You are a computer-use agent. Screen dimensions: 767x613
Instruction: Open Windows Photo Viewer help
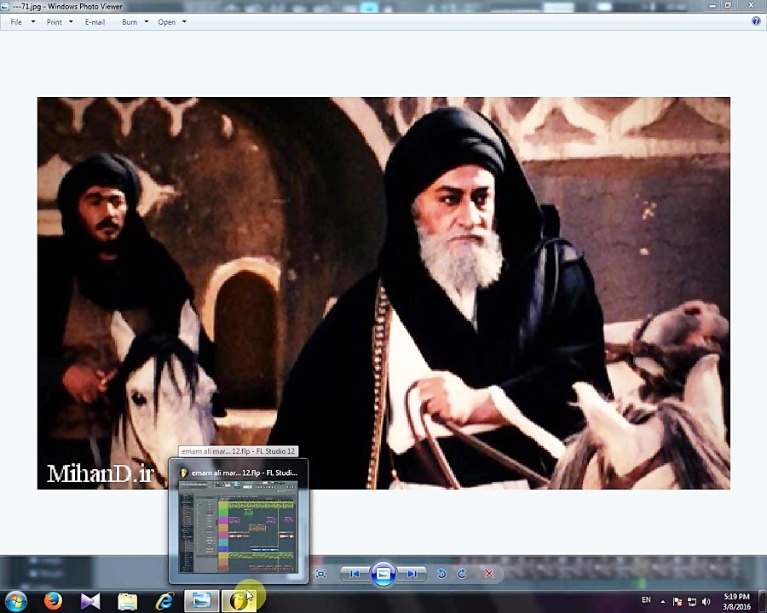click(756, 21)
